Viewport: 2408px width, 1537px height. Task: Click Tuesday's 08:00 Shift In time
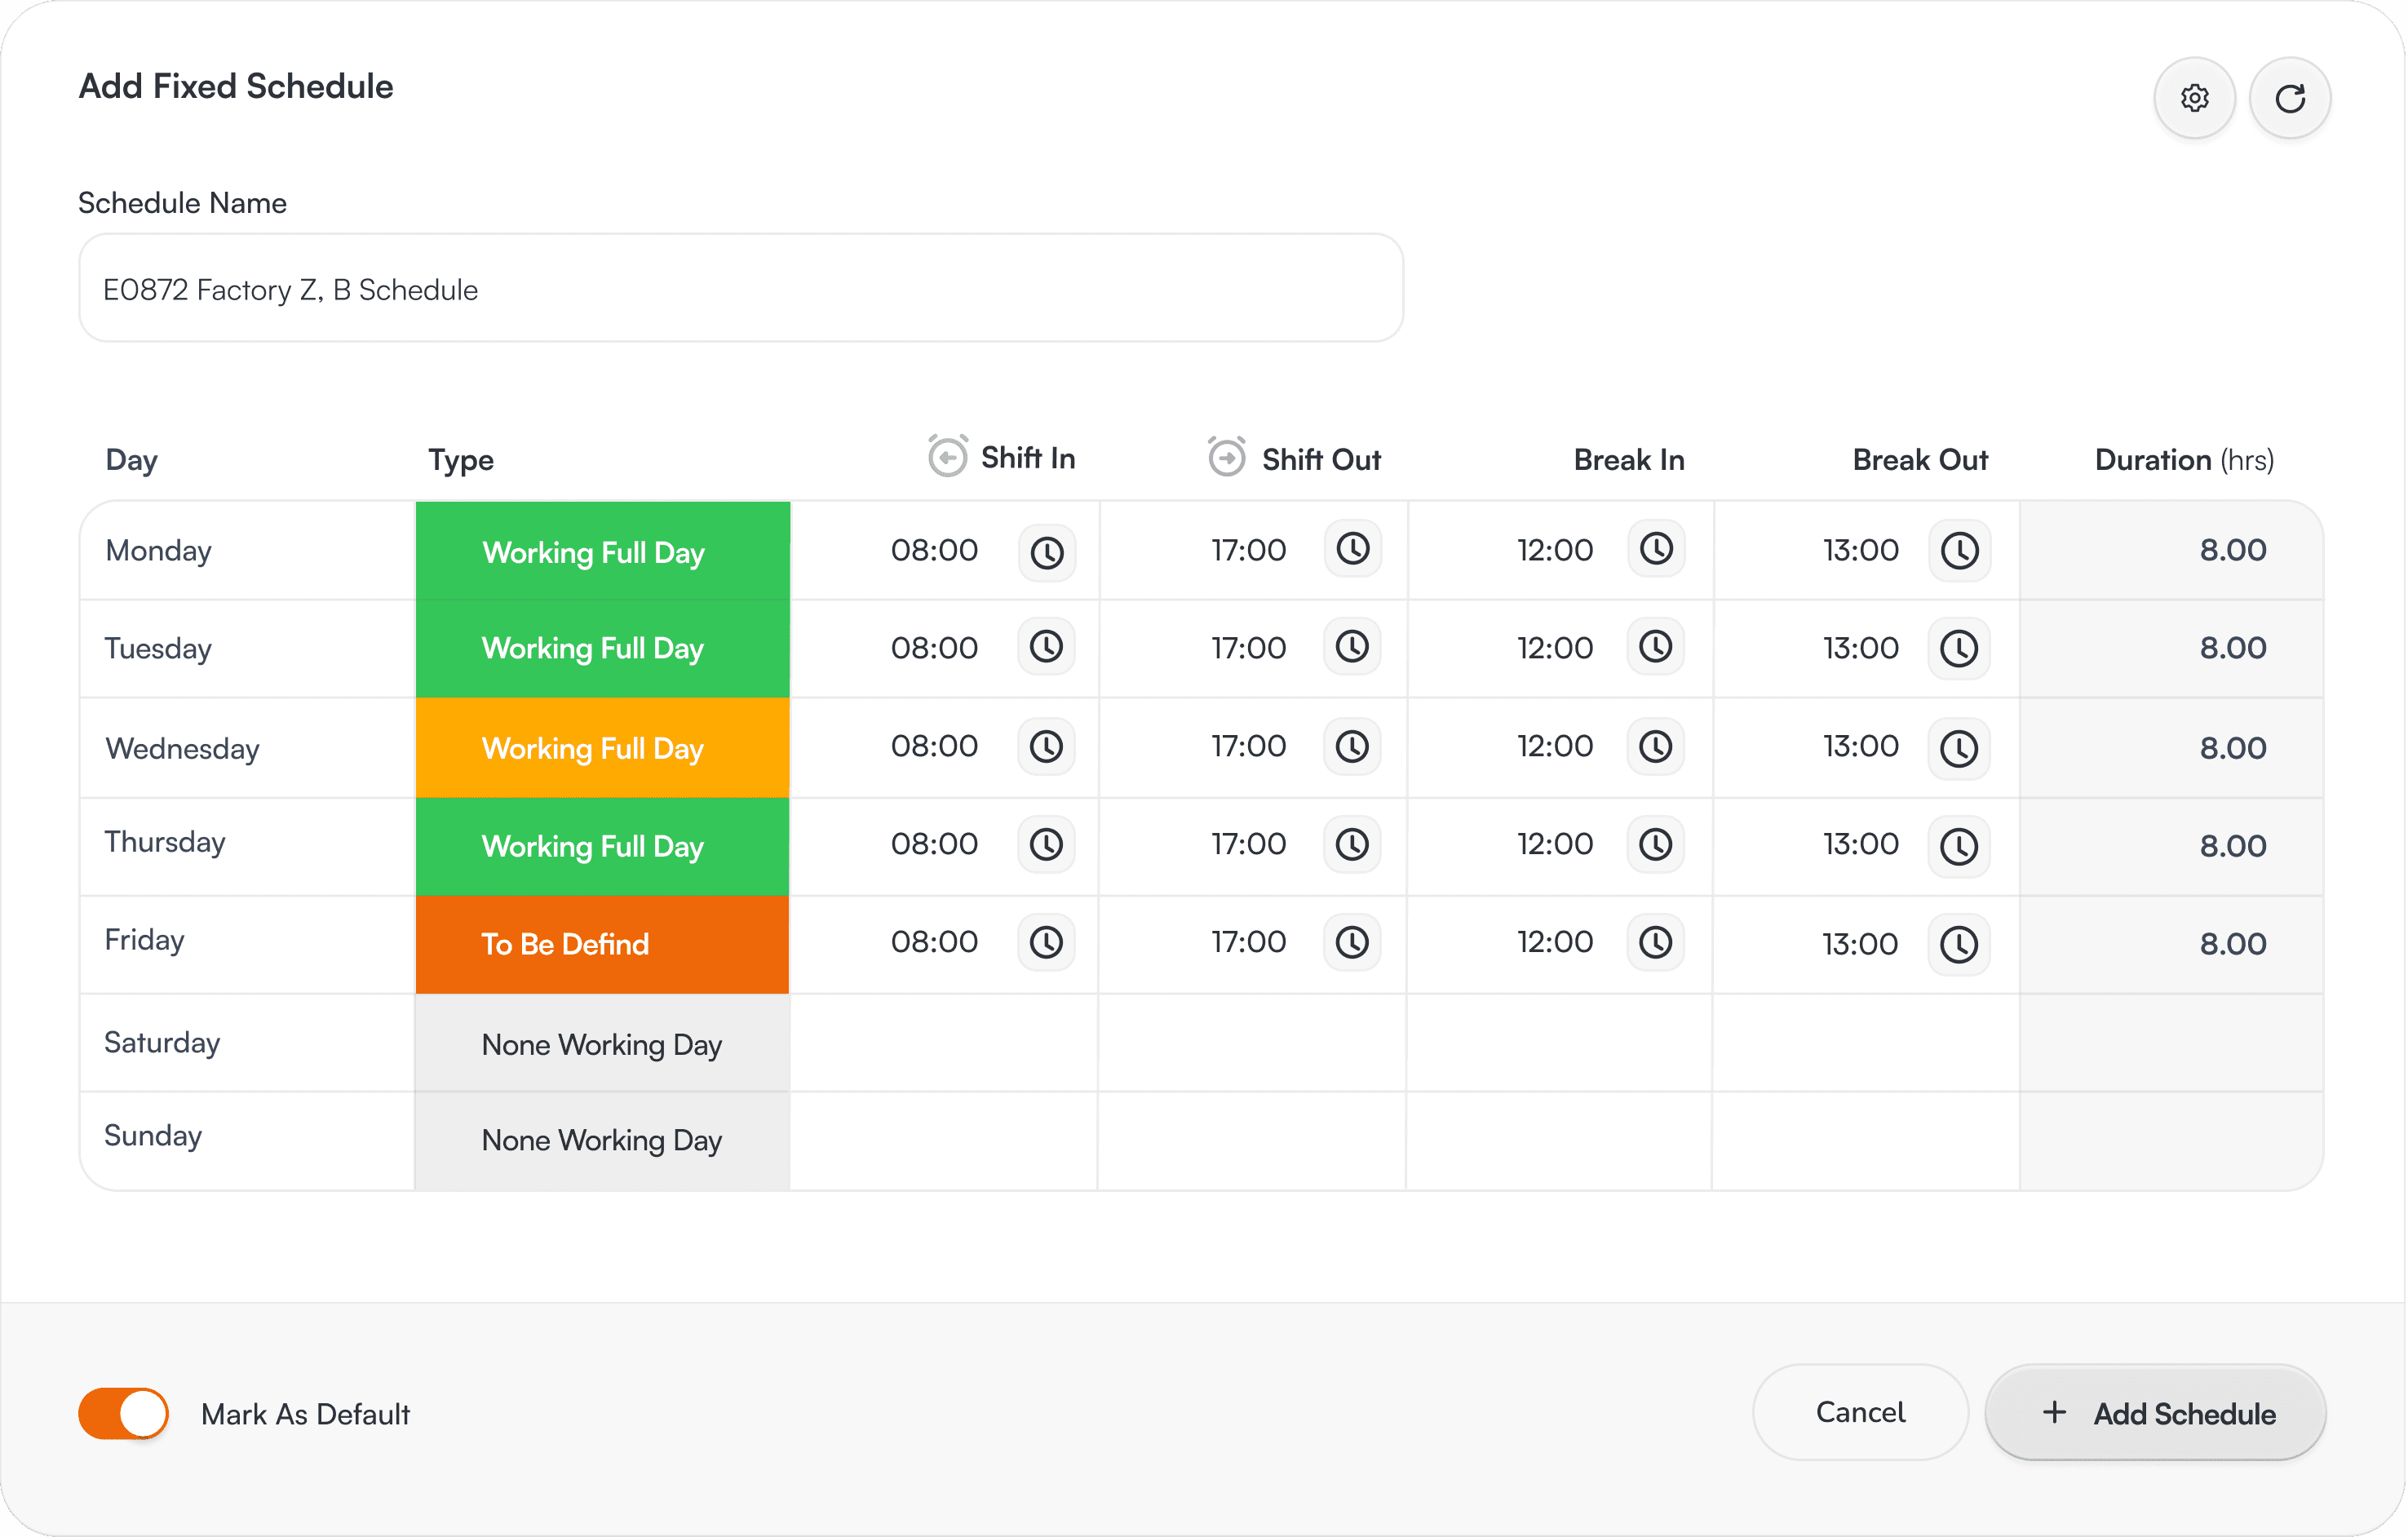934,648
